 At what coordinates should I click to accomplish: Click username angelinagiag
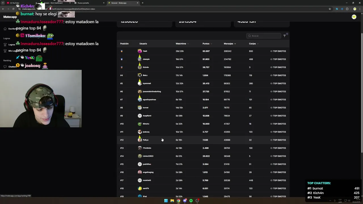coord(148,172)
